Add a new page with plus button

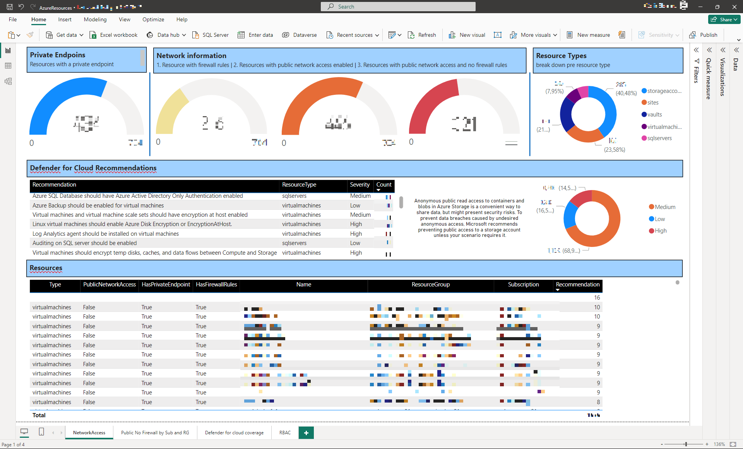tap(306, 433)
